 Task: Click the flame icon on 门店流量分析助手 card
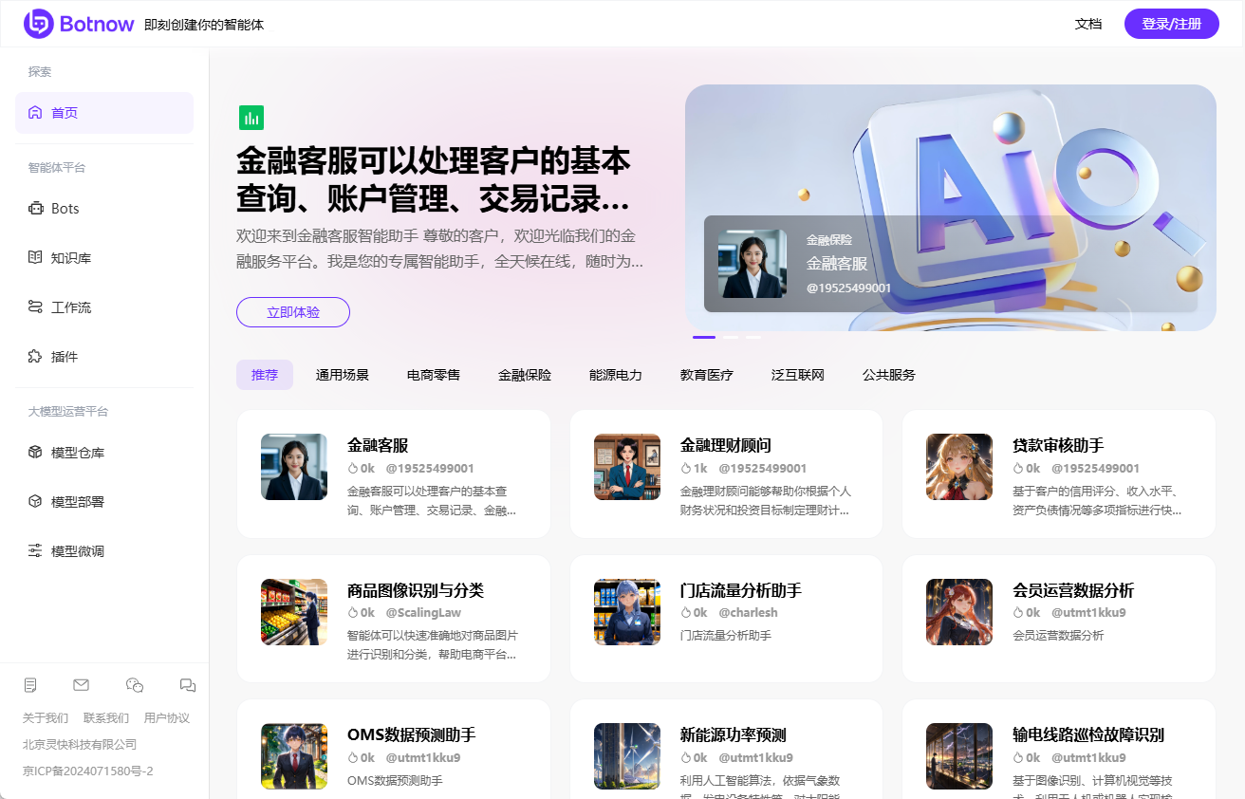686,613
